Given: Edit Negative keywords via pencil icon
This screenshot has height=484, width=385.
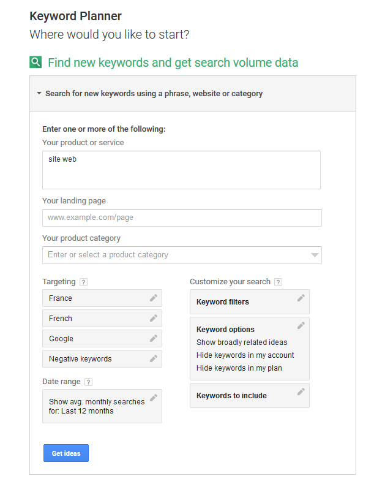Looking at the screenshot, I should [x=154, y=359].
